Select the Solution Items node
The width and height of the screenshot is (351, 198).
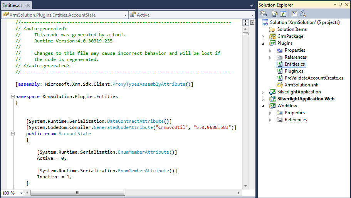coord(292,29)
